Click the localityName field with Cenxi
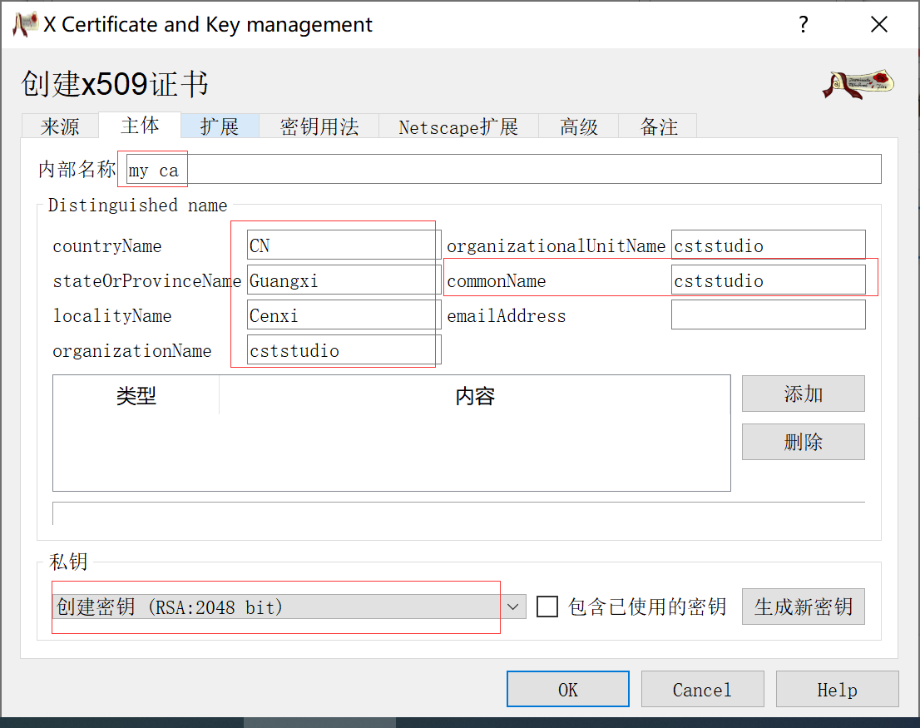This screenshot has height=728, width=920. click(x=344, y=315)
